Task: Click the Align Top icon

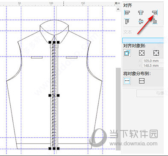Action: click(127, 21)
